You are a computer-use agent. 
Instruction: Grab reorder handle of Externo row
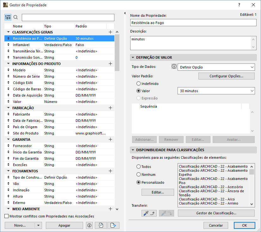coord(8,203)
